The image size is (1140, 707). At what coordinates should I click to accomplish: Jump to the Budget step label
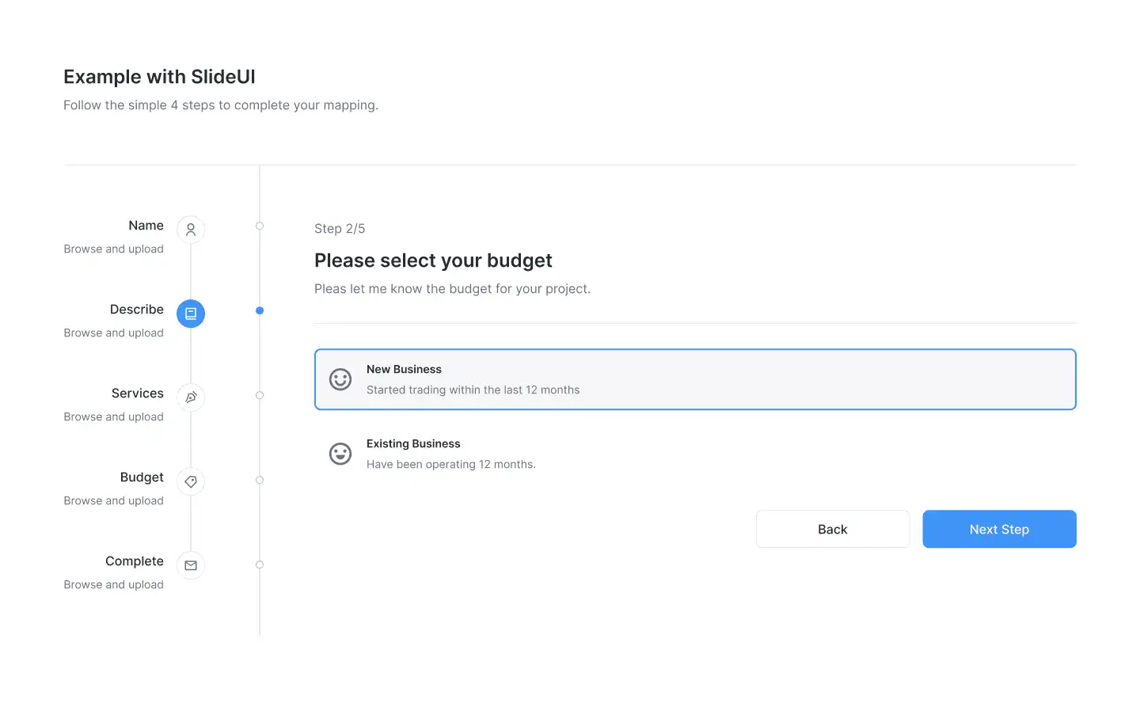tap(142, 477)
